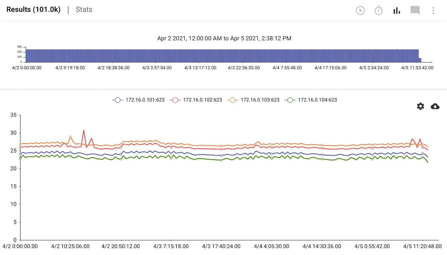Click the cloud download icon
The height and width of the screenshot is (255, 447).
435,106
